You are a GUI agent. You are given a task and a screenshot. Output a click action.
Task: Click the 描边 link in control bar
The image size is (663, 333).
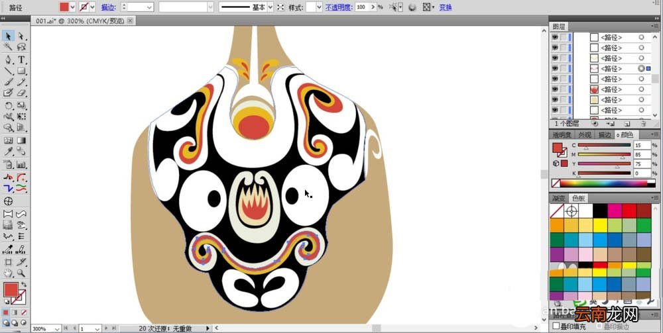(109, 7)
